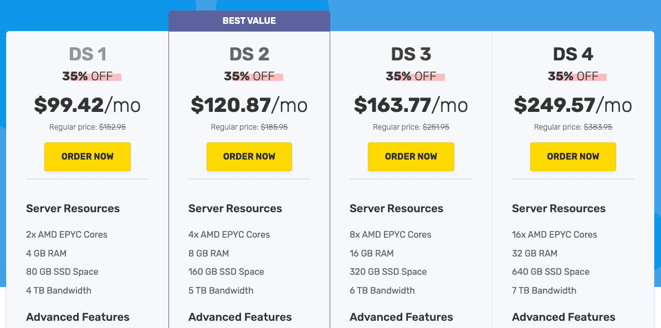Hit ORDER NOW for the DS 4 plan

pos(573,157)
